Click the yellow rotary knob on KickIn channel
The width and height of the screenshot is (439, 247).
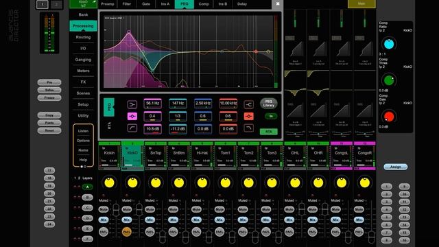(109, 183)
